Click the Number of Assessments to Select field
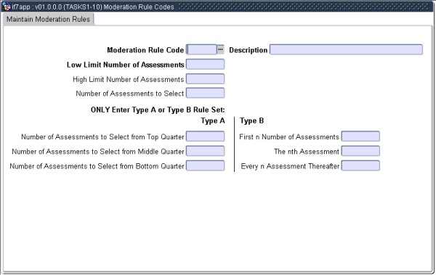The width and height of the screenshot is (436, 275). coord(205,93)
